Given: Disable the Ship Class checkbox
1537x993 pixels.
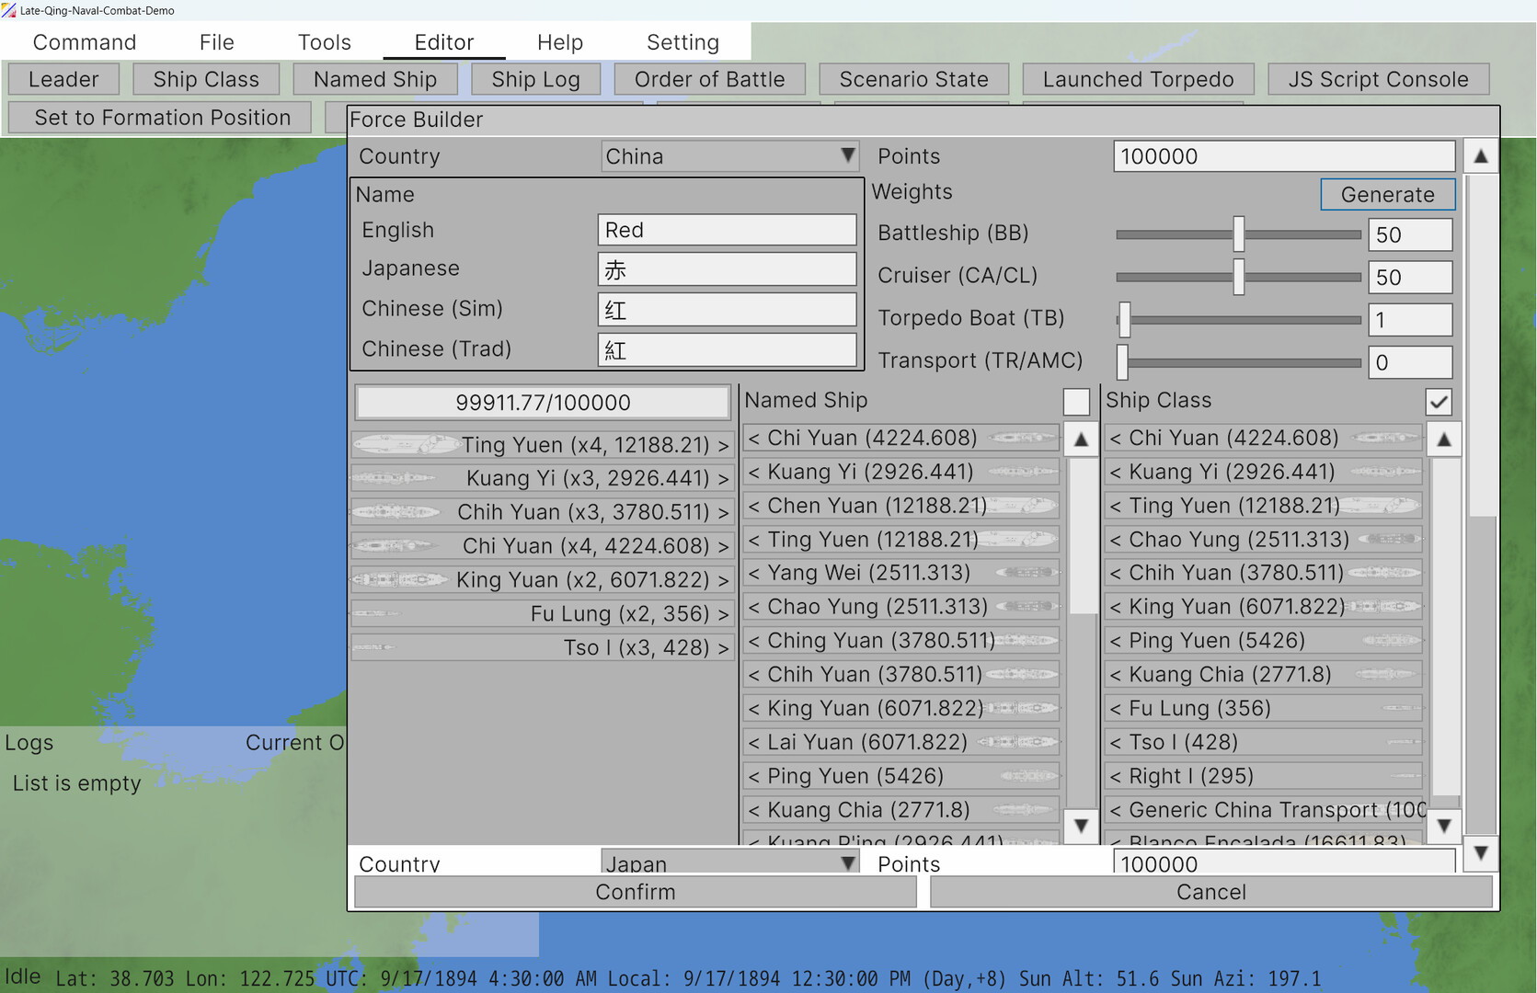Looking at the screenshot, I should click(x=1440, y=402).
